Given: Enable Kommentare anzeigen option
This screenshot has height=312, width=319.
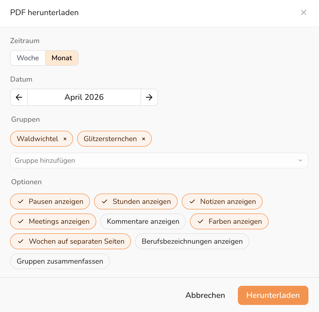Looking at the screenshot, I should point(143,222).
